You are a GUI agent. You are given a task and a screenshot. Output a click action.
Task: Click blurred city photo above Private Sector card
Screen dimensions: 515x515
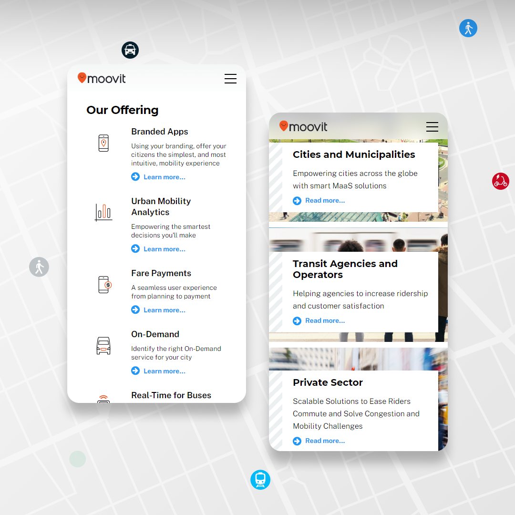click(358, 359)
